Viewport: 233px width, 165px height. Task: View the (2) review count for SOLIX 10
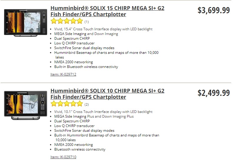pos(86,104)
